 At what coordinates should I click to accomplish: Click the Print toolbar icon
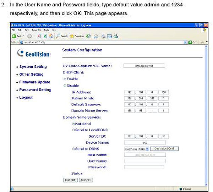(x=104, y=36)
